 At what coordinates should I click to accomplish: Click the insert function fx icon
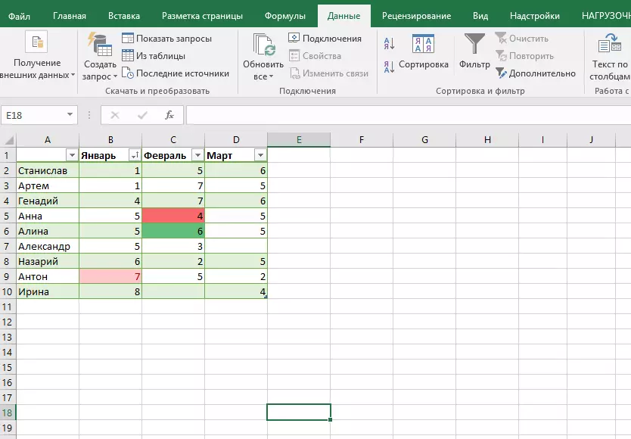pos(169,115)
